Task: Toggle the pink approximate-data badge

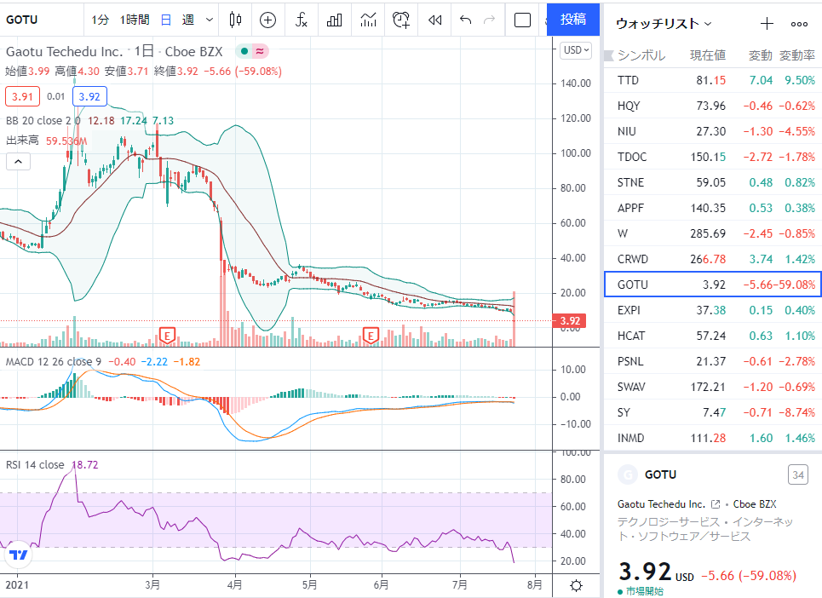Action: click(261, 51)
